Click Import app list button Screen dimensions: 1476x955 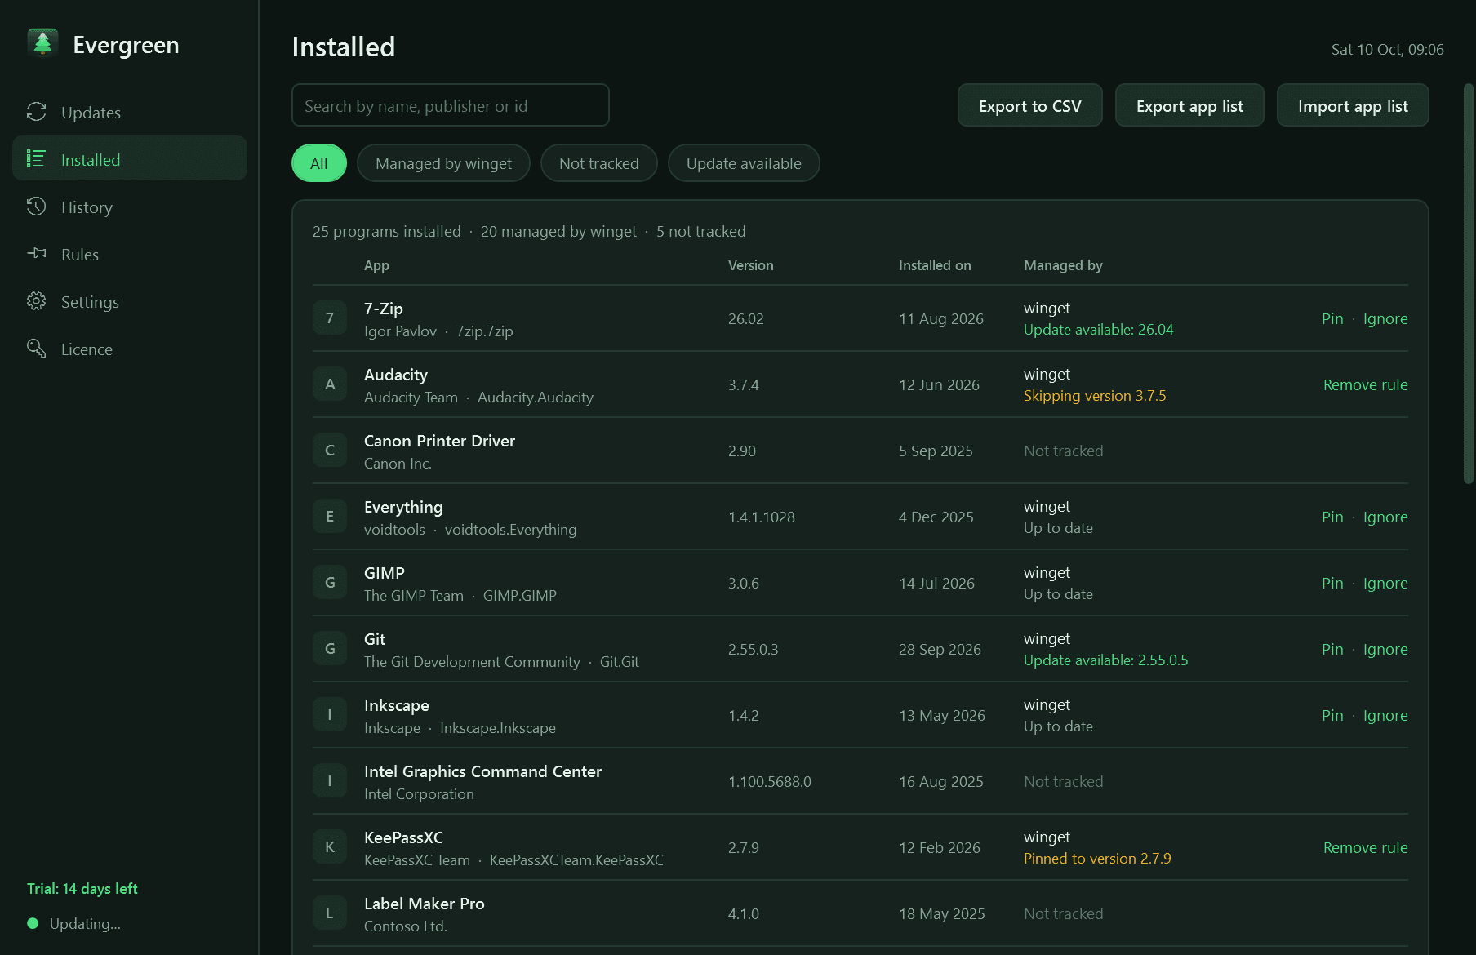coord(1353,105)
